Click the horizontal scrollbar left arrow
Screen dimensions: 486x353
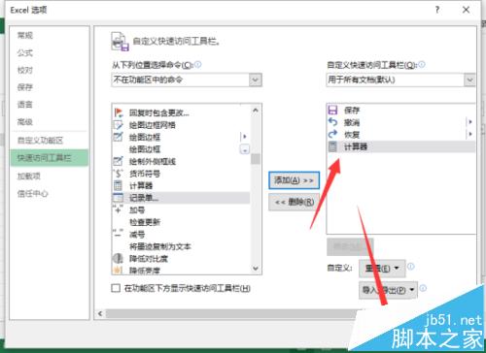pos(100,313)
